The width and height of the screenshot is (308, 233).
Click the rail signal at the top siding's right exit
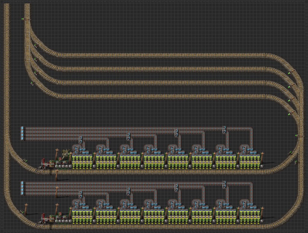click(x=290, y=73)
